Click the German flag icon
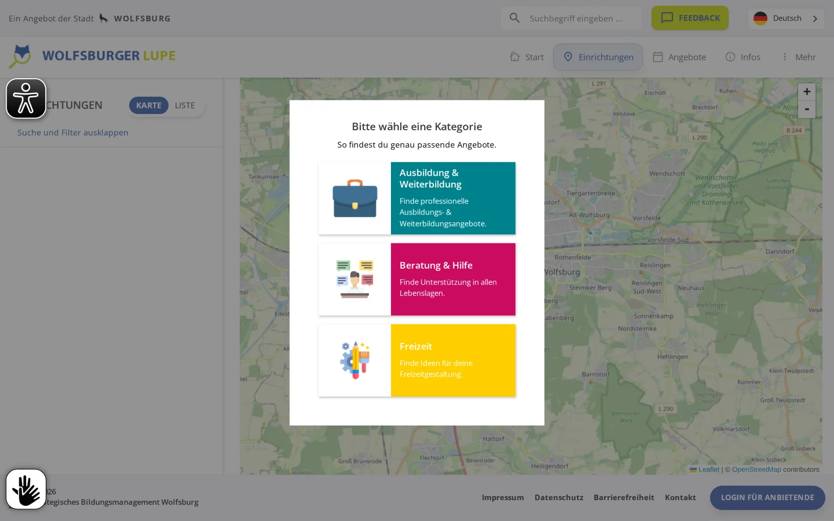The height and width of the screenshot is (521, 834). (761, 18)
